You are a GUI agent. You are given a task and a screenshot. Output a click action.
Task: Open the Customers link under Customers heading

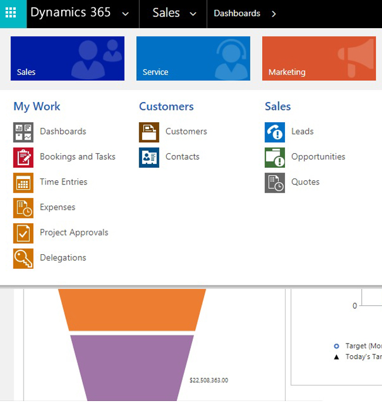(186, 132)
